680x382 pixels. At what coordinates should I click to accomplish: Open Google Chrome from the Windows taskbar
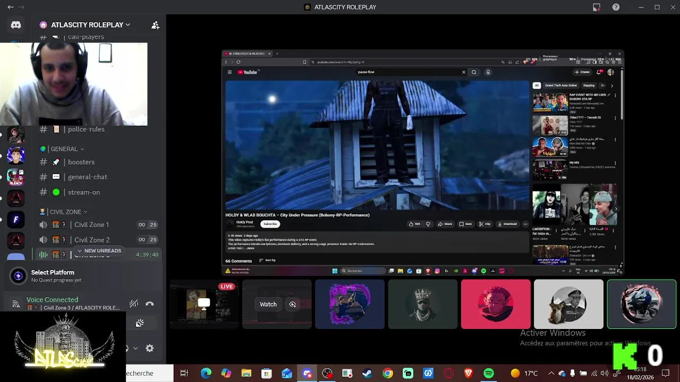[388, 374]
